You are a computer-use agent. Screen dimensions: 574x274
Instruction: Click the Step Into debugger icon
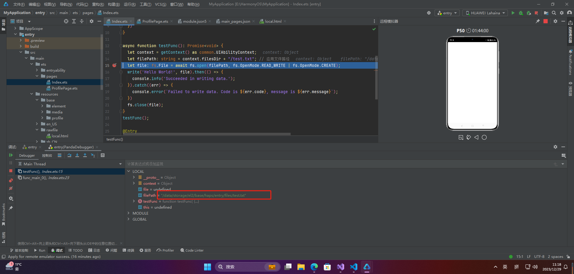(x=77, y=155)
